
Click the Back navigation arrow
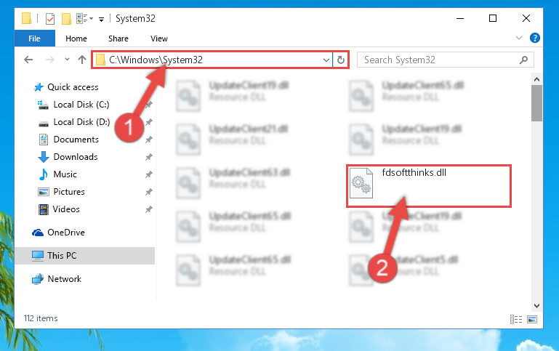(x=28, y=60)
